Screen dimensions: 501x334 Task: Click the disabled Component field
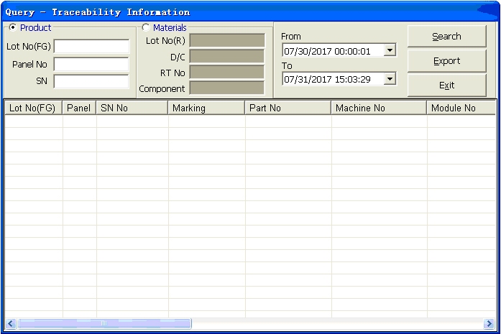pyautogui.click(x=227, y=88)
